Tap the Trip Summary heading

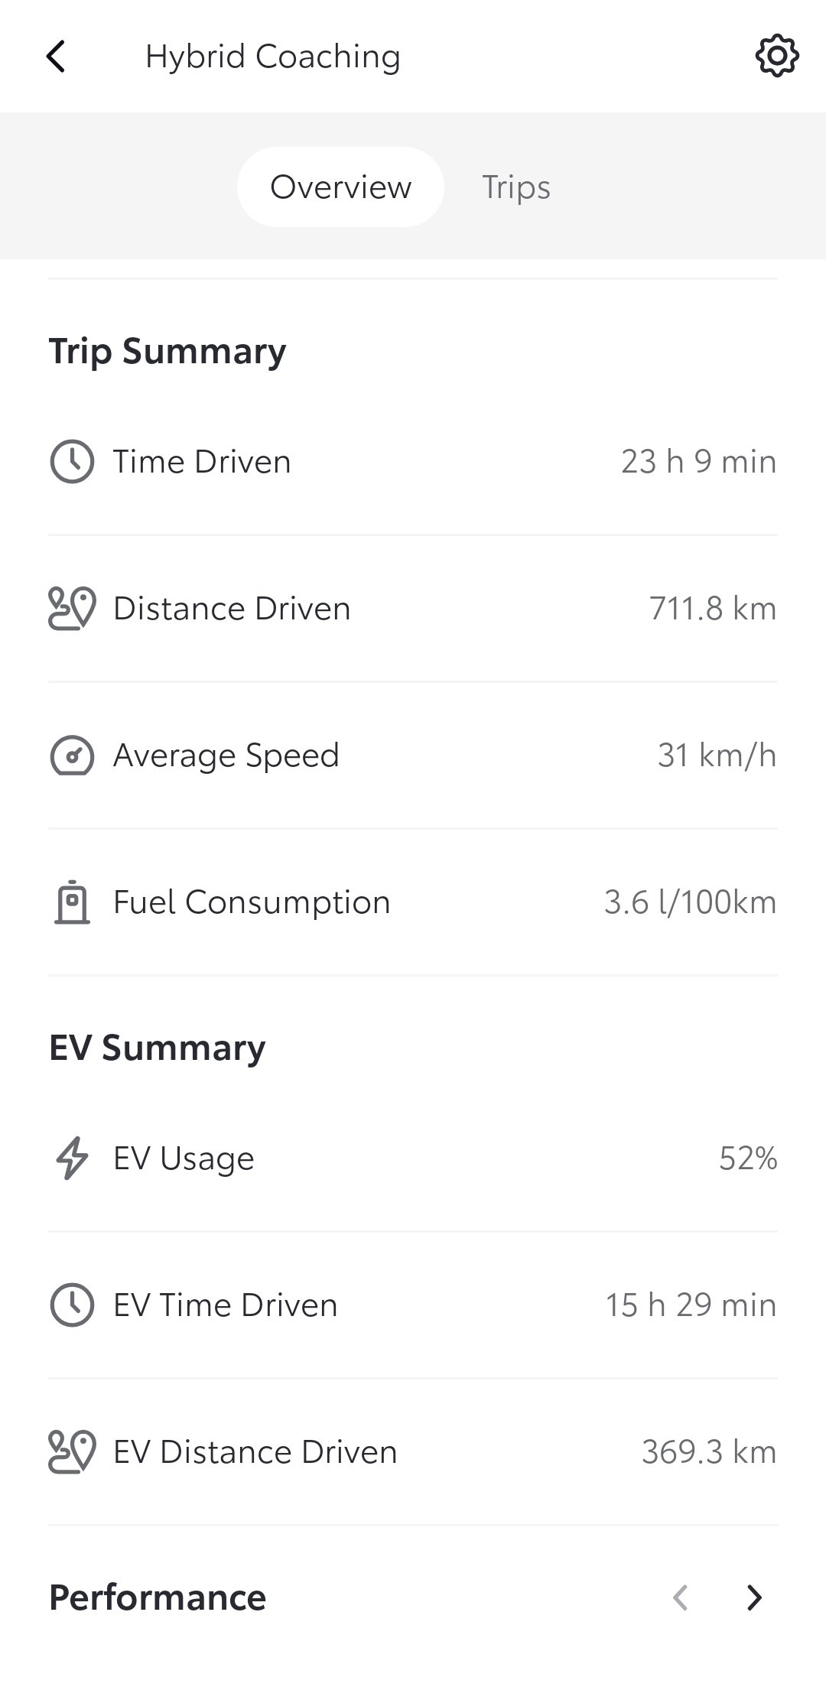[167, 351]
